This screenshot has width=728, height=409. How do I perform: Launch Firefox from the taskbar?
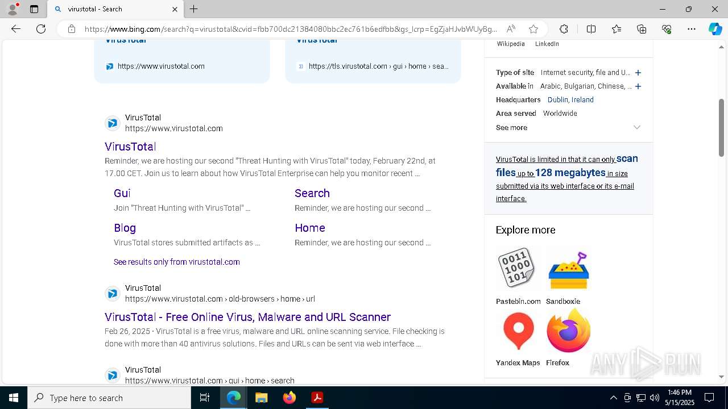click(289, 398)
